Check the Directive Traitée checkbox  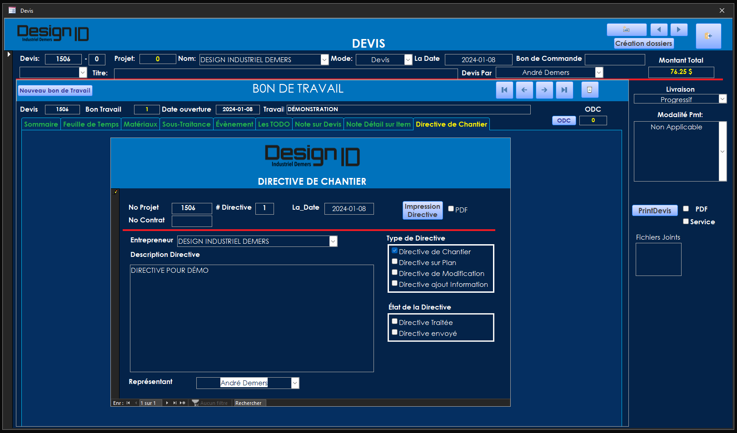coord(395,322)
